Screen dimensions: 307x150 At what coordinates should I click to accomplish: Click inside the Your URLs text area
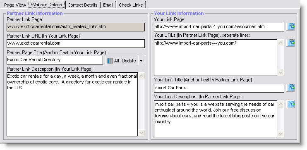pos(216,57)
